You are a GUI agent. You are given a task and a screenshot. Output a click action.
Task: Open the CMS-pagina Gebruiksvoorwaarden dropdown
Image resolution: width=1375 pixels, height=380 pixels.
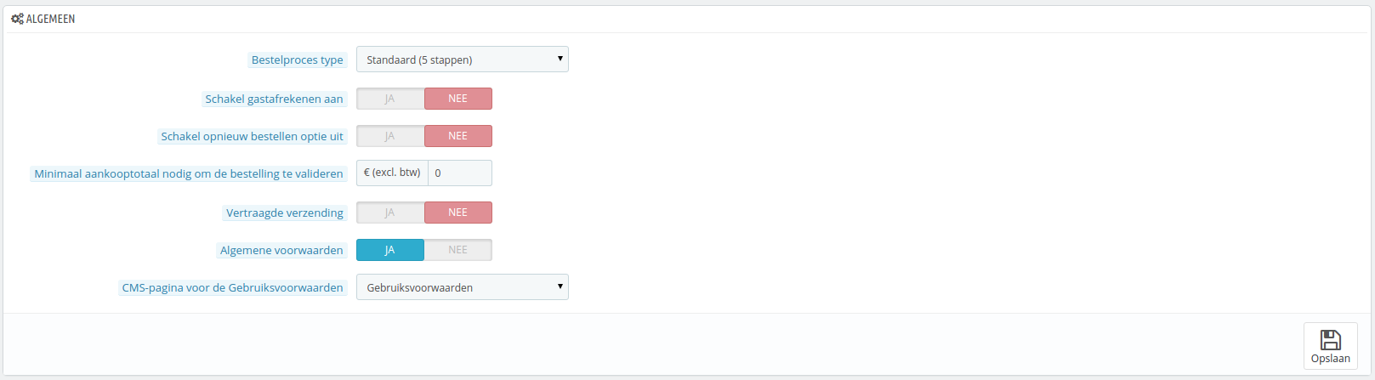click(x=463, y=287)
